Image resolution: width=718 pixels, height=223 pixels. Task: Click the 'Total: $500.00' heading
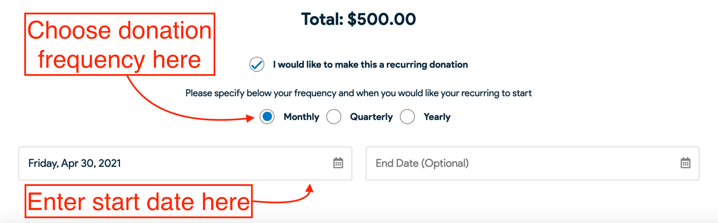[x=359, y=20]
